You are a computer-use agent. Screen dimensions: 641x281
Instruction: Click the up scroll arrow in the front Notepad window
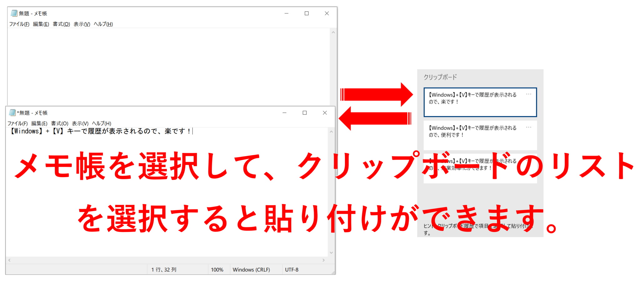(x=331, y=132)
